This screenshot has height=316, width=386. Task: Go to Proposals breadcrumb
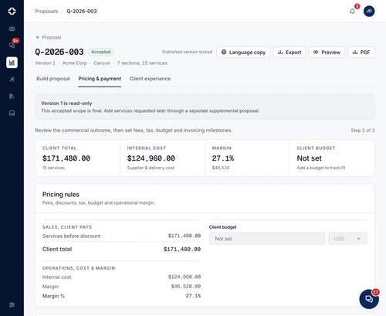(46, 12)
